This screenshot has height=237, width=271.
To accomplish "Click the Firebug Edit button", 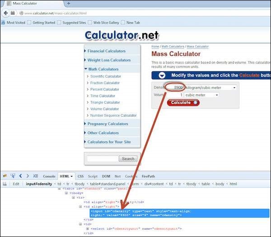I will pyautogui.click(x=16, y=184).
